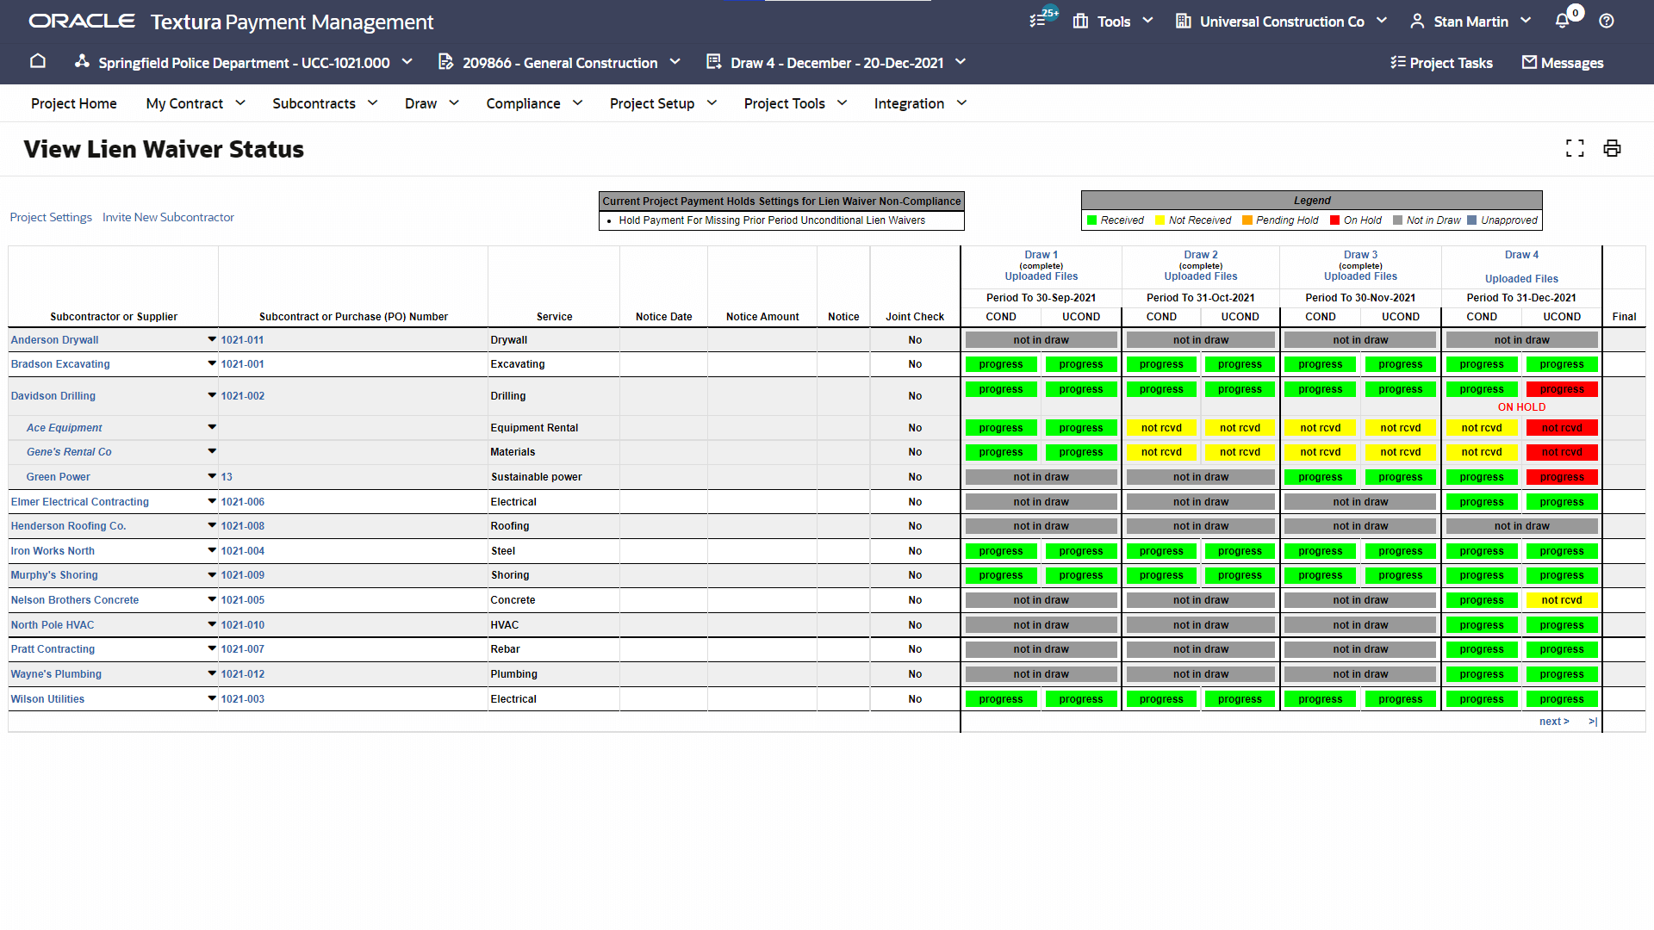The height and width of the screenshot is (930, 1654).
Task: Open the notifications bell icon
Action: click(x=1562, y=21)
